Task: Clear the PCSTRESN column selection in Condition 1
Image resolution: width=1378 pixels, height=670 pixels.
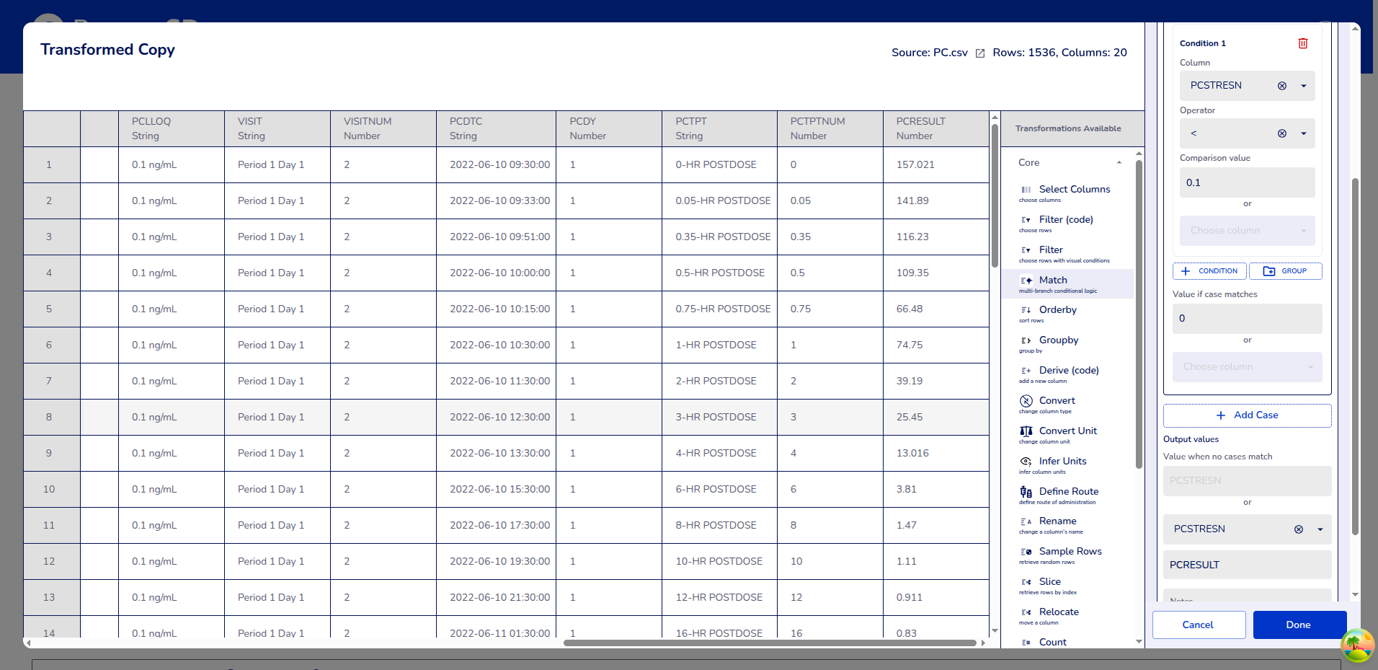Action: click(1281, 86)
